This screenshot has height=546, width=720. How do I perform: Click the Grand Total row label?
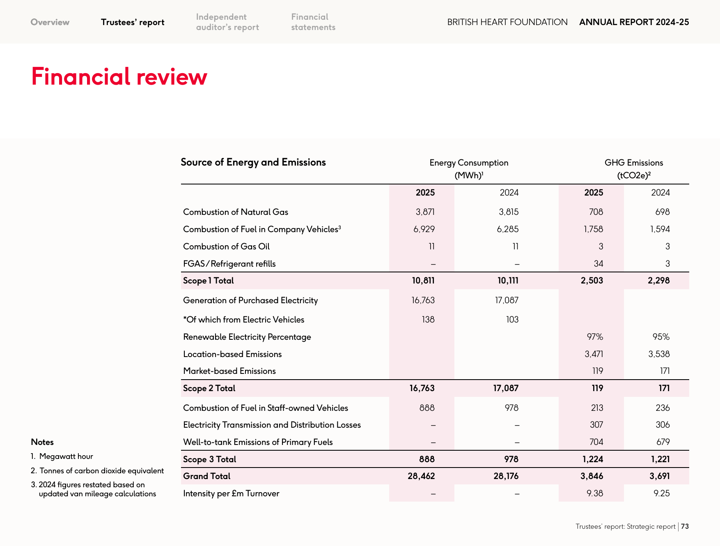click(x=207, y=476)
